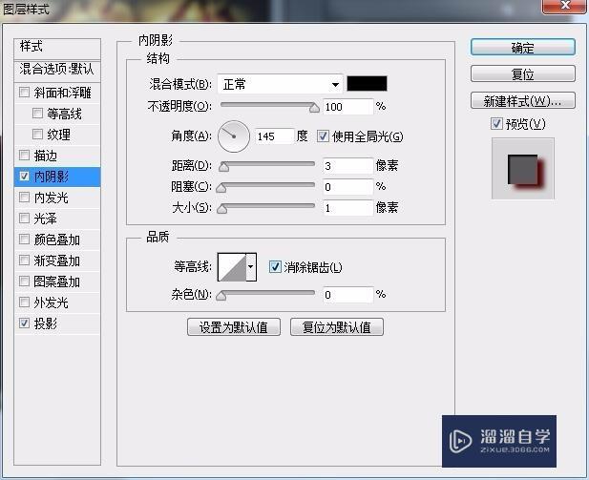
Task: Enable the 外发光 checkbox
Action: (24, 302)
